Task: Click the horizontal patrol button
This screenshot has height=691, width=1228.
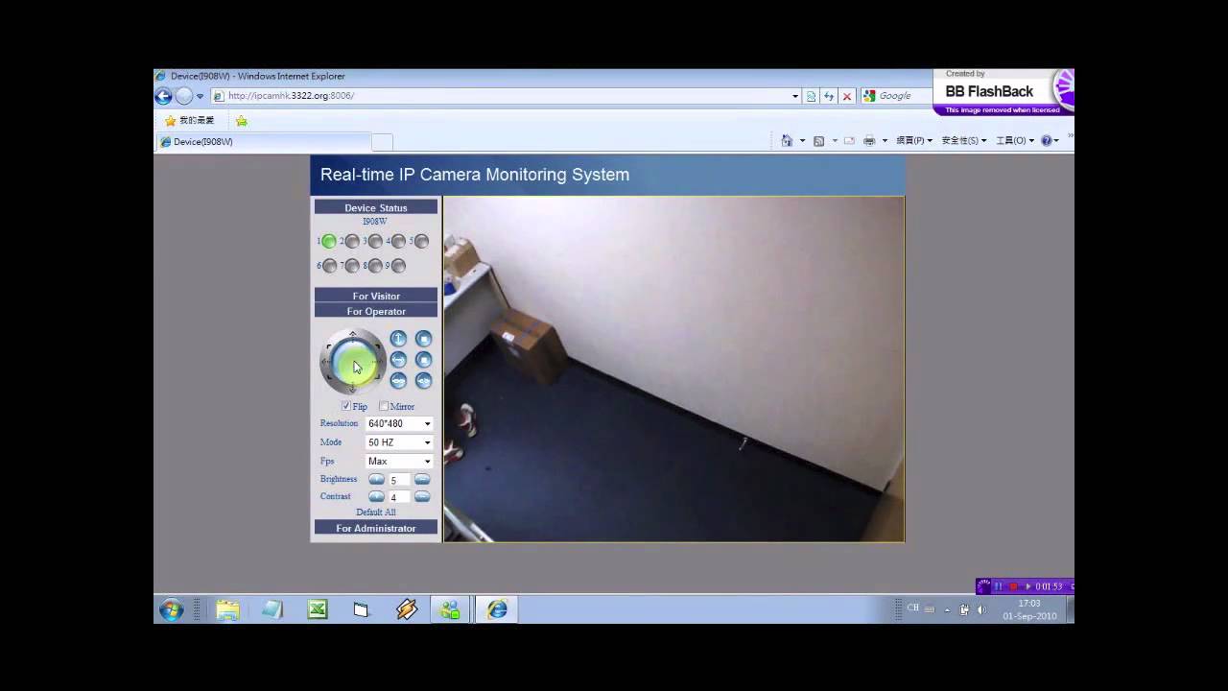Action: point(398,360)
